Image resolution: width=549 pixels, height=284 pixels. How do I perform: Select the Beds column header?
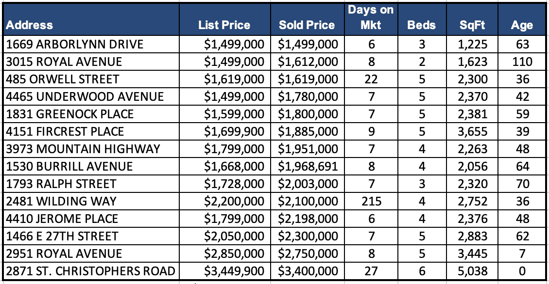421,25
